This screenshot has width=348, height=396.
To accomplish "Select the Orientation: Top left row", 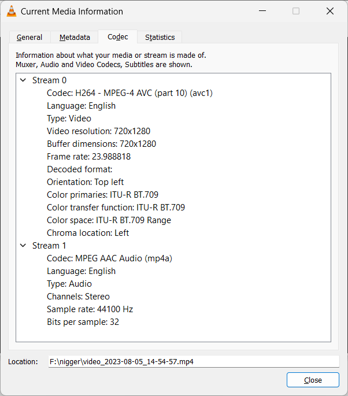I will click(x=85, y=182).
